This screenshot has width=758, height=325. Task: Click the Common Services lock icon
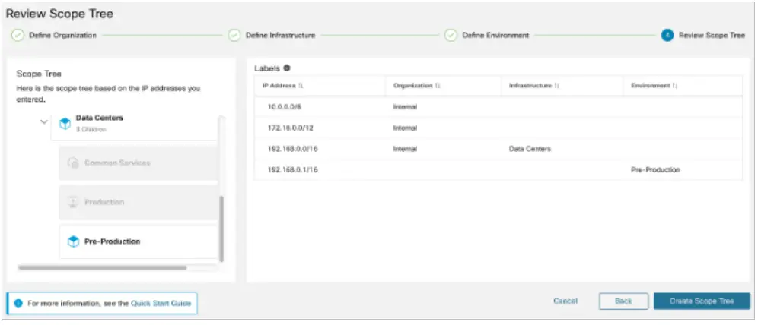(73, 163)
